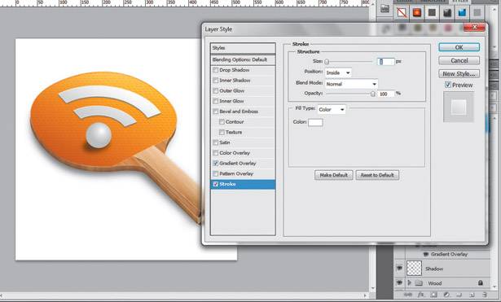Tick the Texture checkbox

[x=222, y=132]
